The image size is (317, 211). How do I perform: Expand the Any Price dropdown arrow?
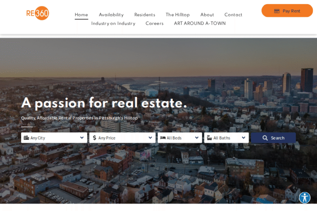click(150, 138)
